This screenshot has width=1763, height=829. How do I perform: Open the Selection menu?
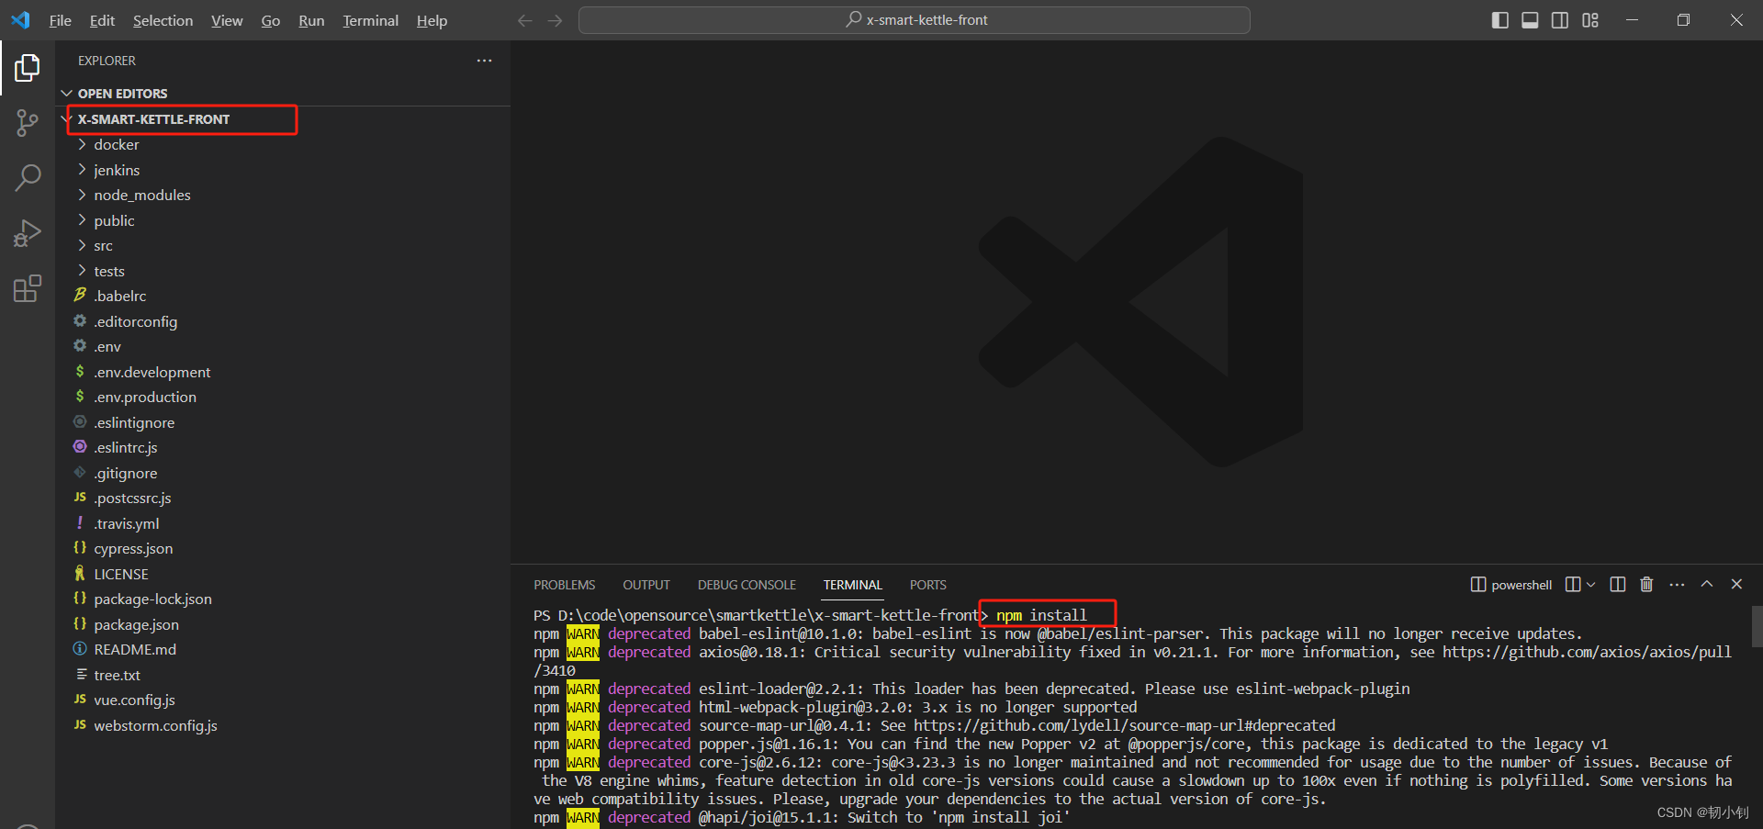pyautogui.click(x=163, y=20)
